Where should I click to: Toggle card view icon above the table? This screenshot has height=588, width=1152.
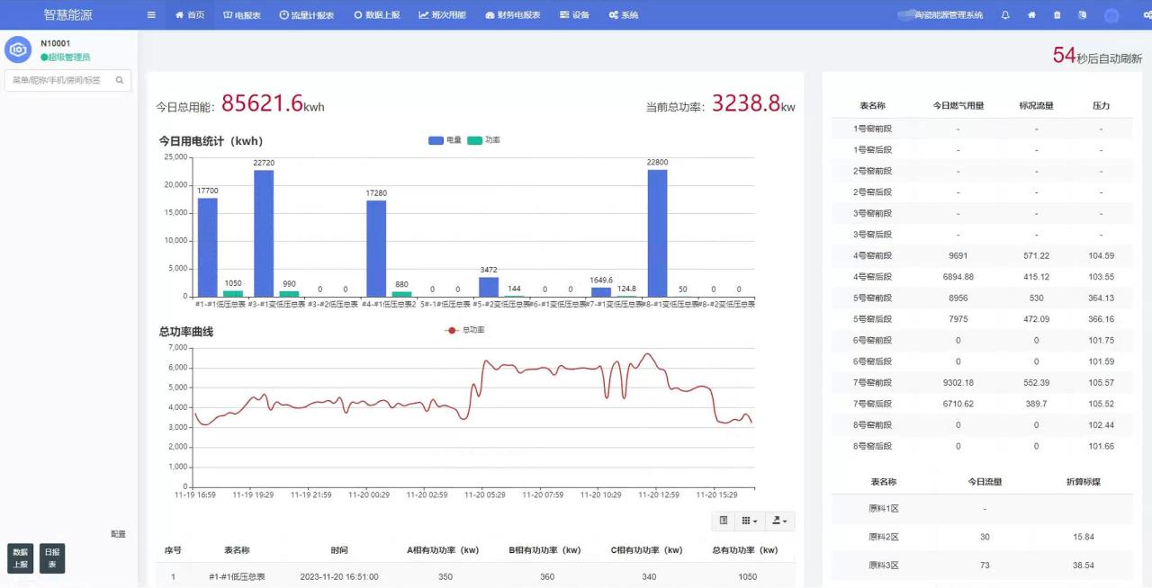(724, 521)
